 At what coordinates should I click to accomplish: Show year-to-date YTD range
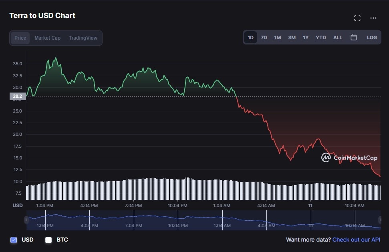pyautogui.click(x=320, y=37)
